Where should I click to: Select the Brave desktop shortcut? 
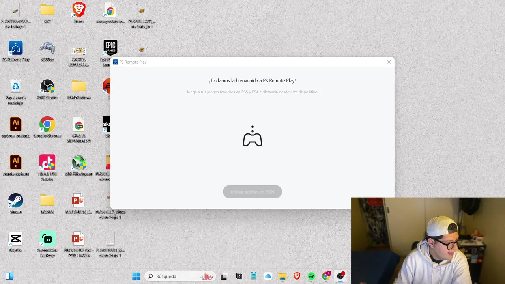tap(79, 13)
